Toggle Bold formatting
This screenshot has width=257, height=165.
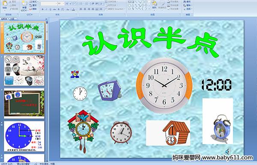(x=42, y=9)
